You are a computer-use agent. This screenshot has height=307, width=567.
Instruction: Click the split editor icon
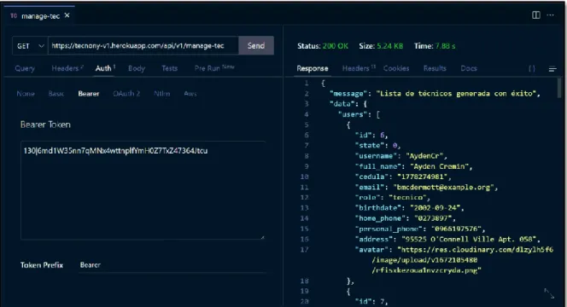536,15
